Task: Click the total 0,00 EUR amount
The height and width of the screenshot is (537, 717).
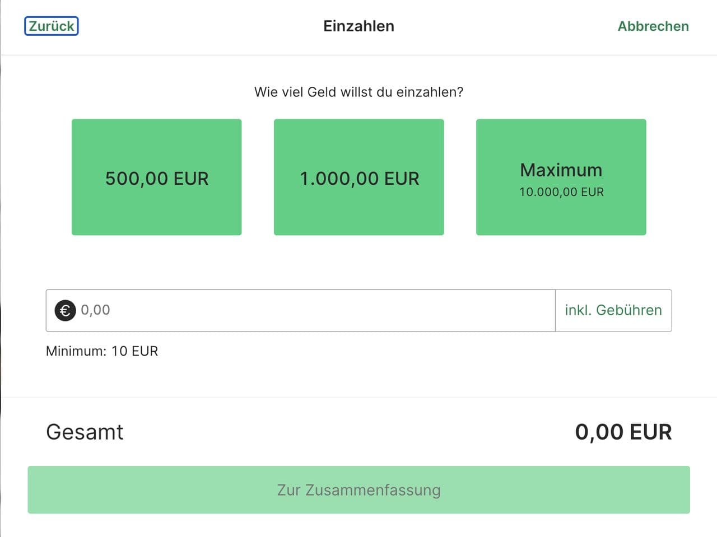Action: coord(623,432)
